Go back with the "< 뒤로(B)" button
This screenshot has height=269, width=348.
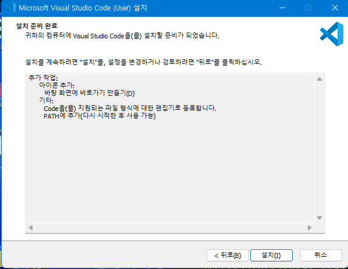click(x=228, y=256)
